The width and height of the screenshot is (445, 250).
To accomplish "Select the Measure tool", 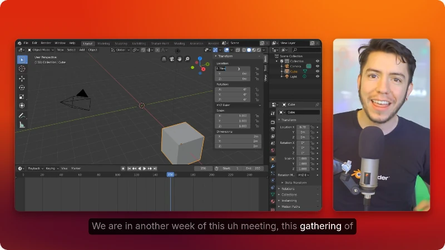I will coord(22,124).
